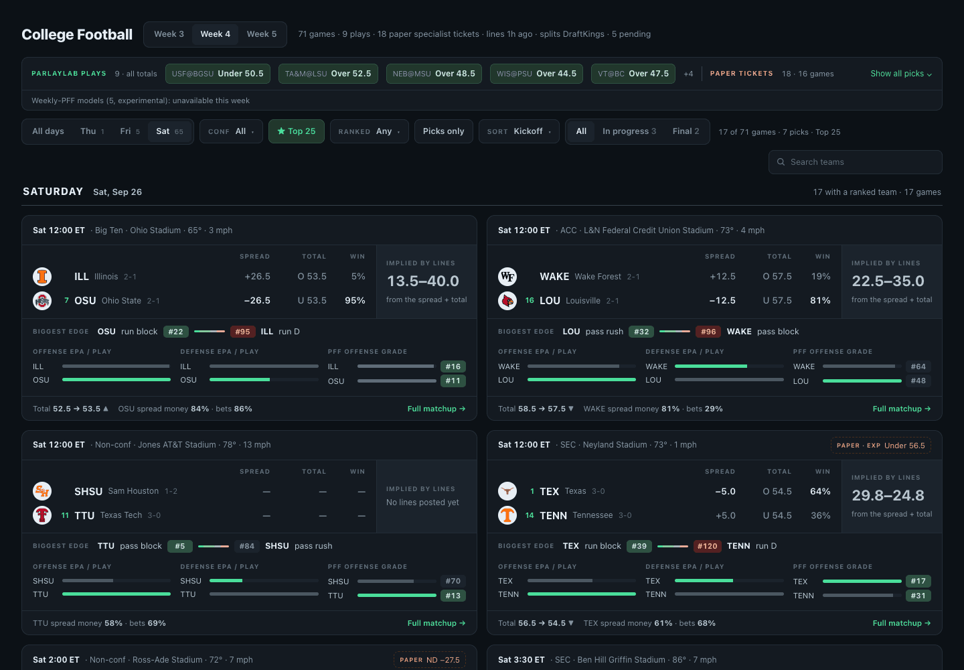The width and height of the screenshot is (964, 670).
Task: Click the 29.8–24.8 implied score
Action: point(888,496)
